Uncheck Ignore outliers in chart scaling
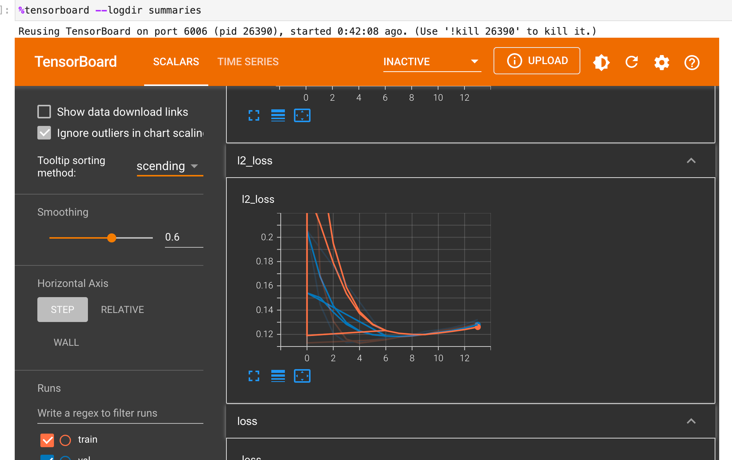This screenshot has height=460, width=732. 44,133
